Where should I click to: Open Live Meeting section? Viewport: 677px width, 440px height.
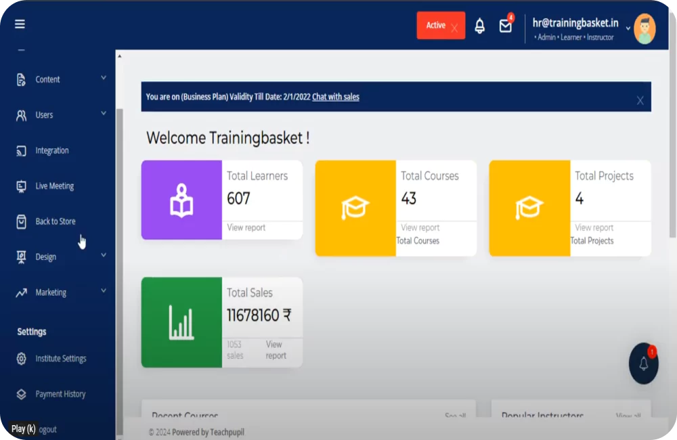[x=54, y=186]
